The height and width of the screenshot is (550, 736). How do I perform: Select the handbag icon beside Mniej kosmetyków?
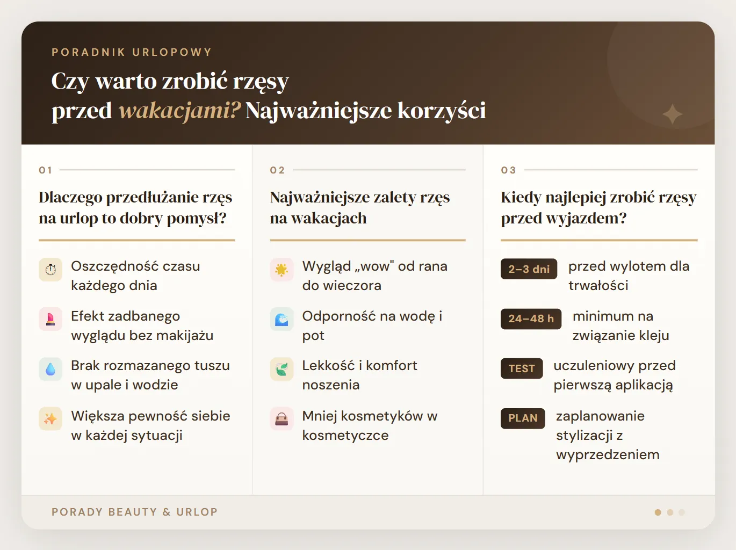coord(282,419)
